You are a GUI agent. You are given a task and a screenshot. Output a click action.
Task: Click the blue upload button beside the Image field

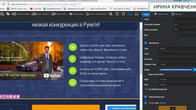click(x=194, y=70)
